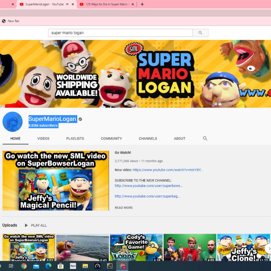
Task: Follow the youtube.com/user/superbows... link
Action: 149,186
